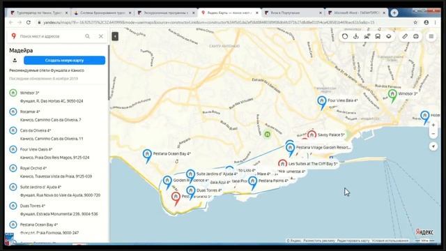Switch to Система бронирования туров tab

pos(102,13)
